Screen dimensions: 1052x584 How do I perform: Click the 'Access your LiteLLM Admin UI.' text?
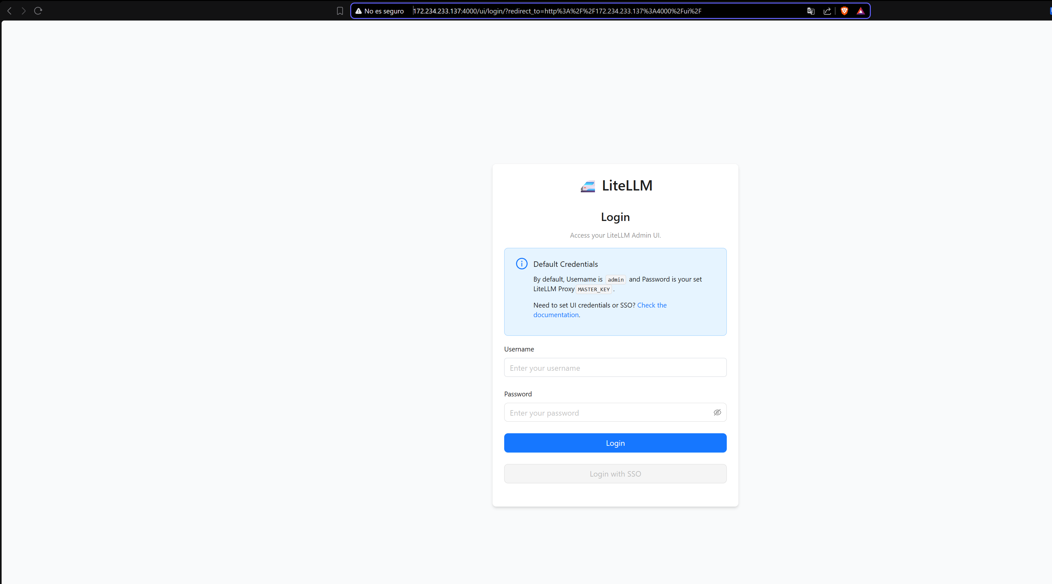615,235
